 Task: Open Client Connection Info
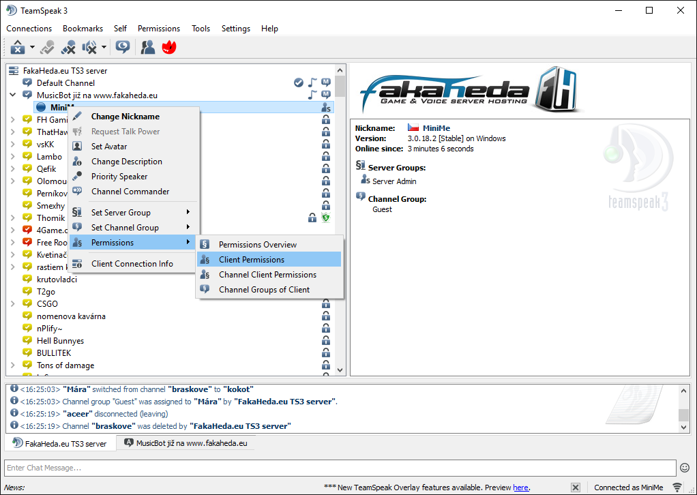click(x=132, y=263)
